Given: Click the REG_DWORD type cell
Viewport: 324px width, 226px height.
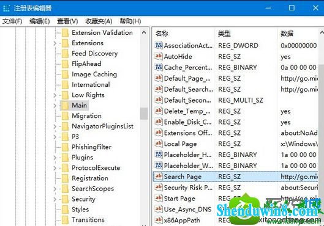Looking at the screenshot, I should [238, 46].
